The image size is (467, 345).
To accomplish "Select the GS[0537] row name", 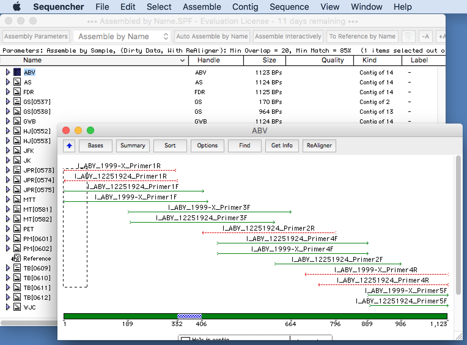I will pos(37,102).
